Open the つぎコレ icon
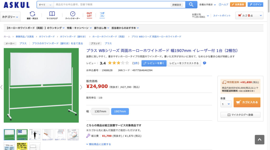Image resolution: width=270 pixels, height=150 pixels. (102, 15)
